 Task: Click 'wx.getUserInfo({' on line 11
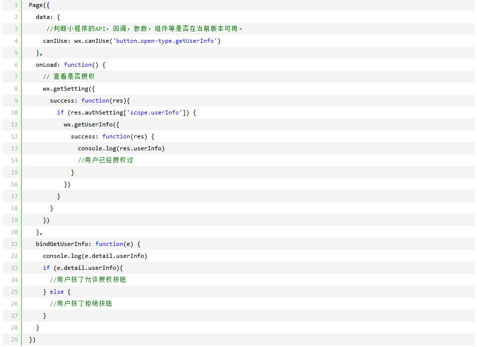pyautogui.click(x=92, y=124)
